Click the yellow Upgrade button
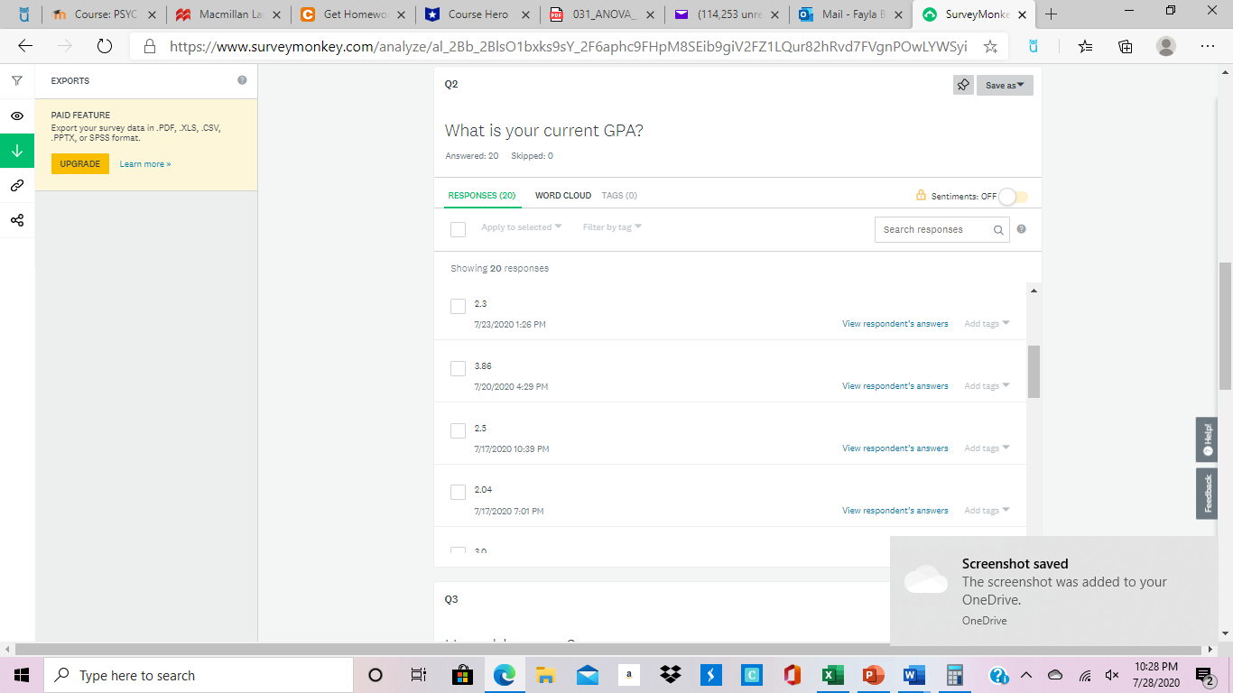Viewport: 1233px width, 693px height. click(x=80, y=163)
